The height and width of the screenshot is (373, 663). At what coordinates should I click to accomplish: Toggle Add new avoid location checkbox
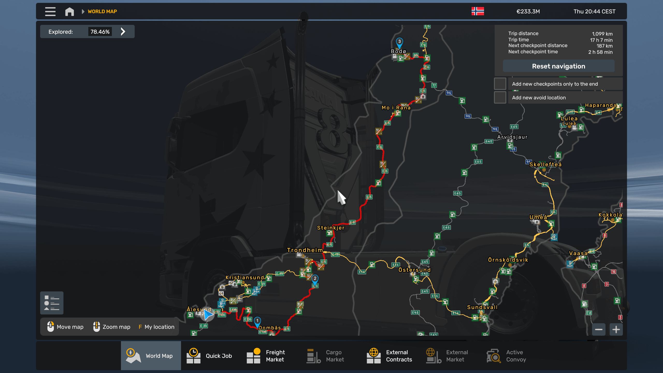click(x=500, y=98)
